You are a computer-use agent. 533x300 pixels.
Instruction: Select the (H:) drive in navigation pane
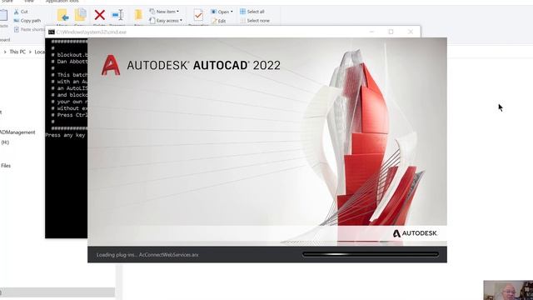pos(5,142)
